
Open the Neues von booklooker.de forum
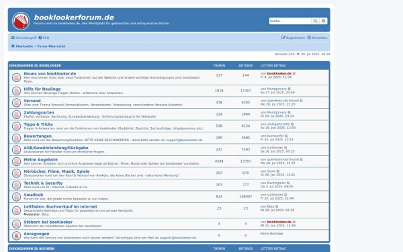(50, 73)
